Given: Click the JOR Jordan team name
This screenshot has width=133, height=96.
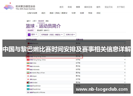Looking at the screenshot, I should pyautogui.click(x=34, y=82).
